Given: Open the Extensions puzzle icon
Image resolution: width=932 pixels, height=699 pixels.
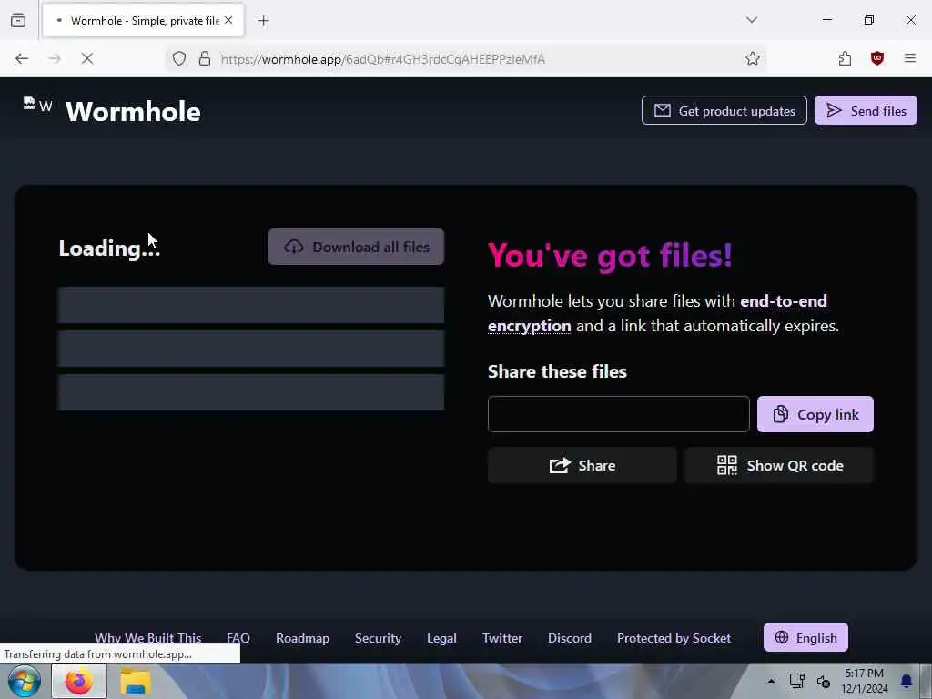Looking at the screenshot, I should [845, 58].
